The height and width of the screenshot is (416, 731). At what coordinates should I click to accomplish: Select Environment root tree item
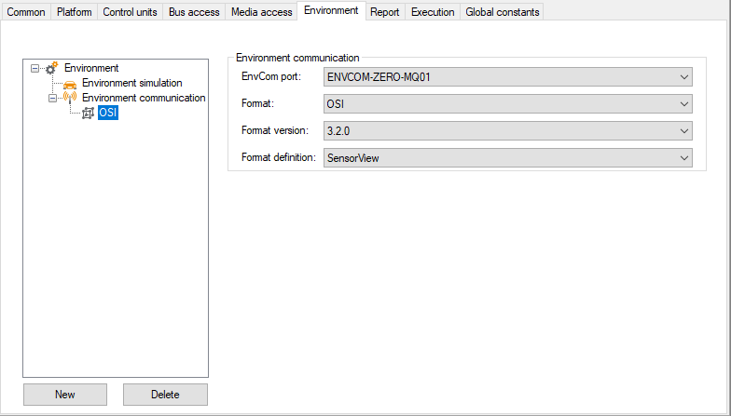pos(91,68)
